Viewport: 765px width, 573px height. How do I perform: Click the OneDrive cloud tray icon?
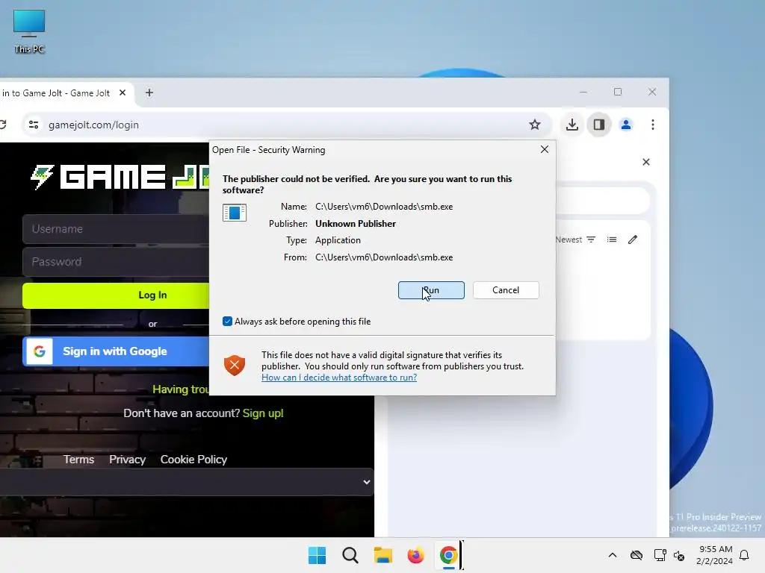pyautogui.click(x=637, y=555)
